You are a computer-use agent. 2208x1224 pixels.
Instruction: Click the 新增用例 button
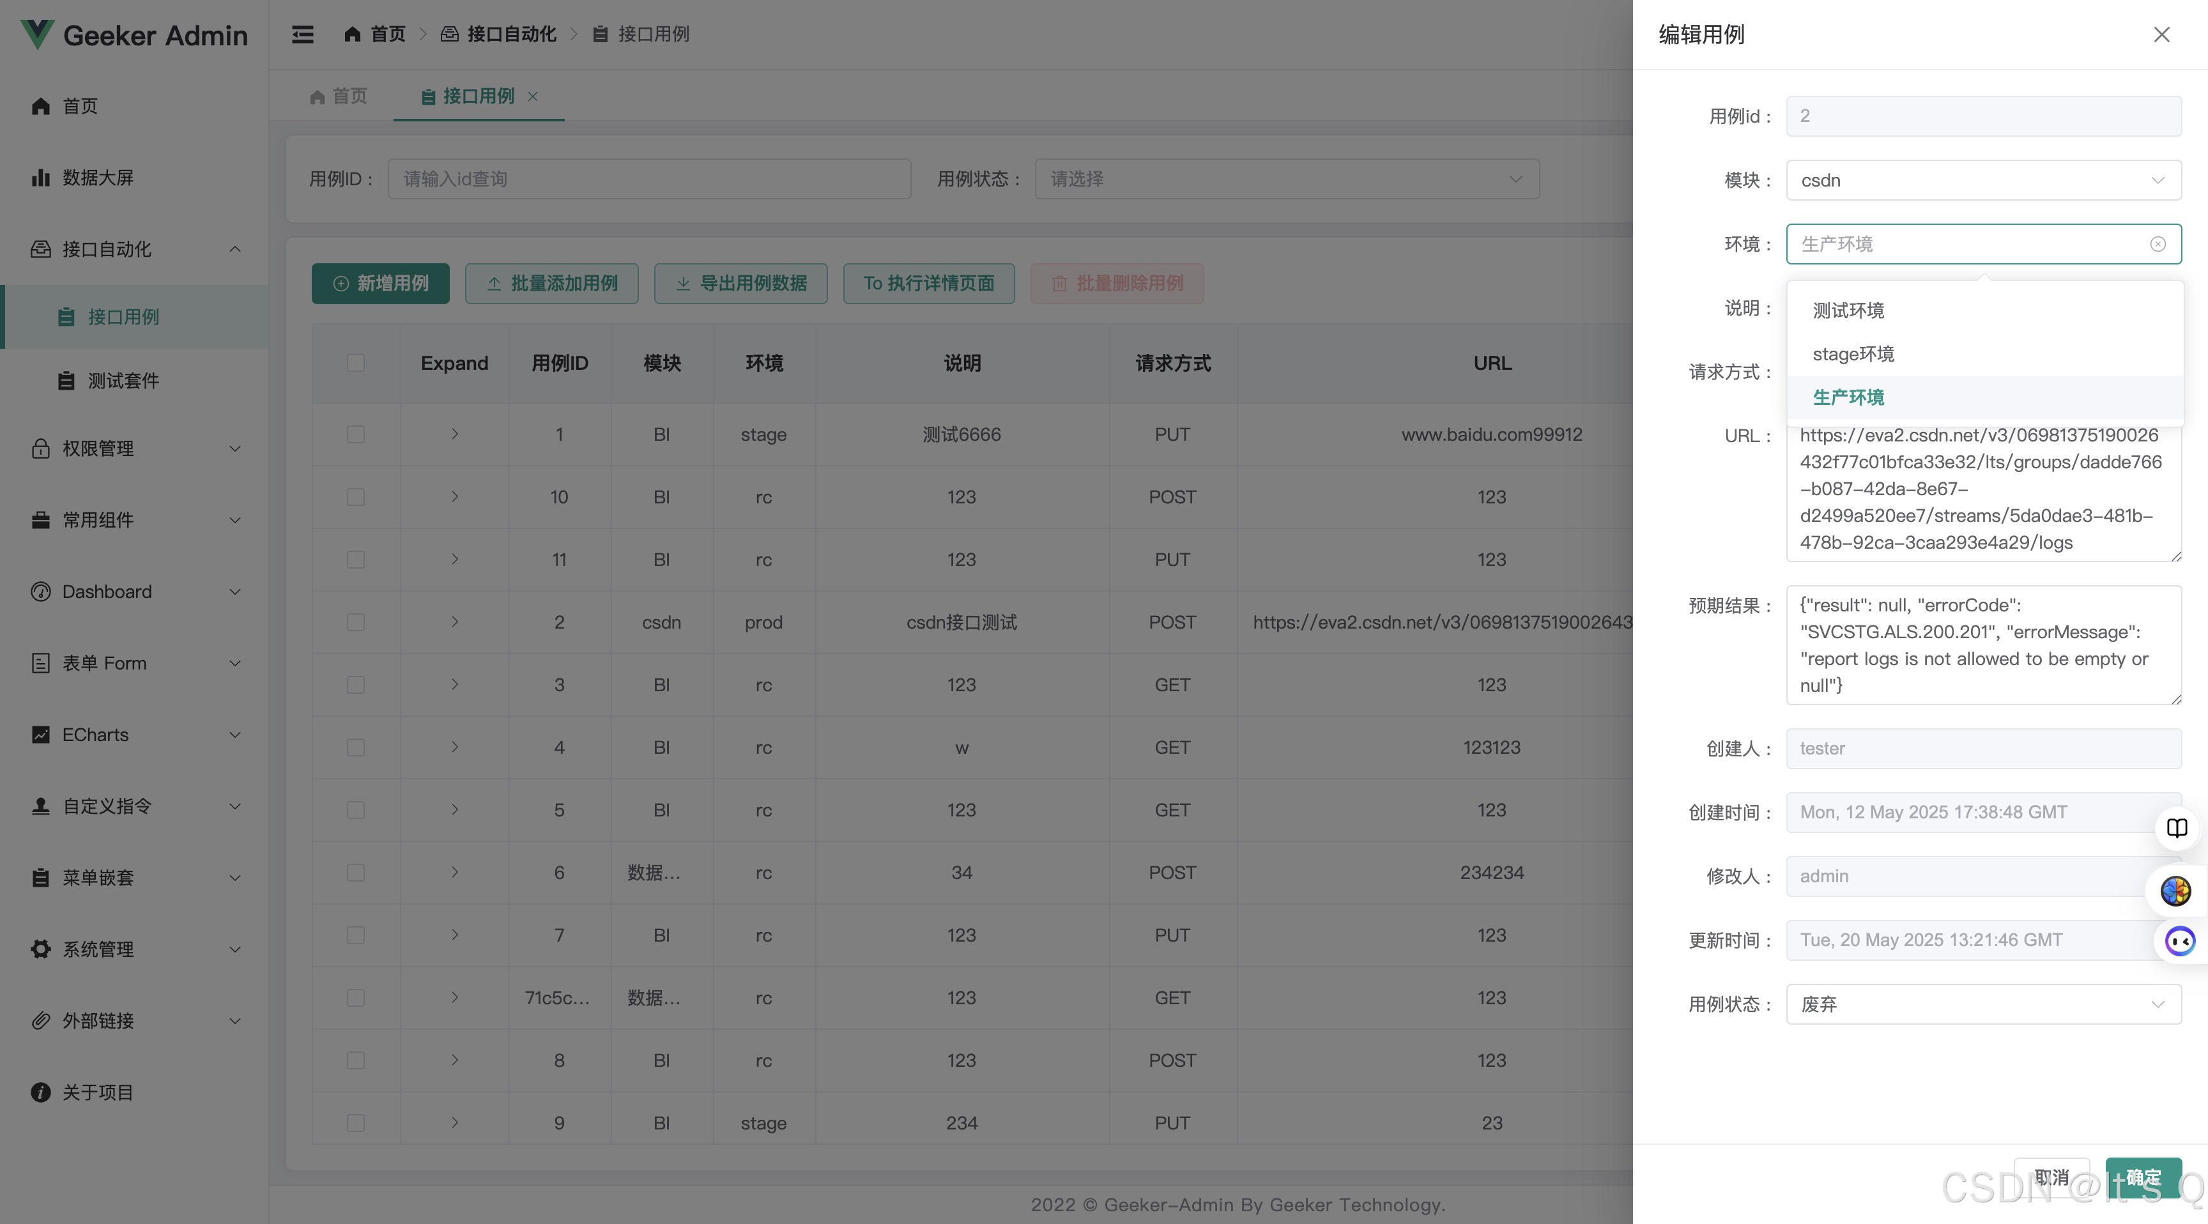tap(381, 284)
